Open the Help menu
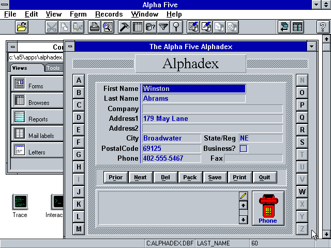 point(174,14)
